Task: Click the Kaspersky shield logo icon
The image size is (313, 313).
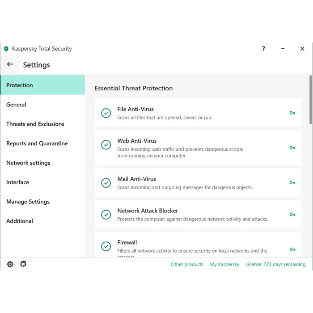Action: click(6, 49)
